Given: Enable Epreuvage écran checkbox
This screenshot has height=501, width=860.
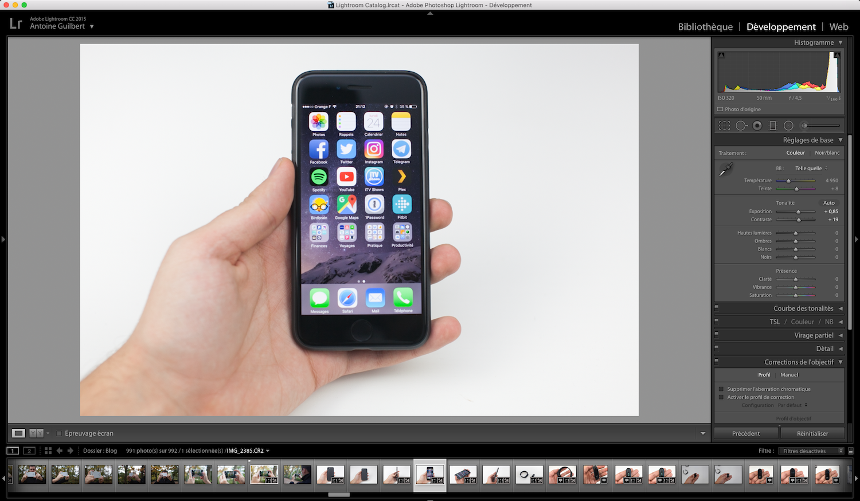Looking at the screenshot, I should pyautogui.click(x=59, y=433).
